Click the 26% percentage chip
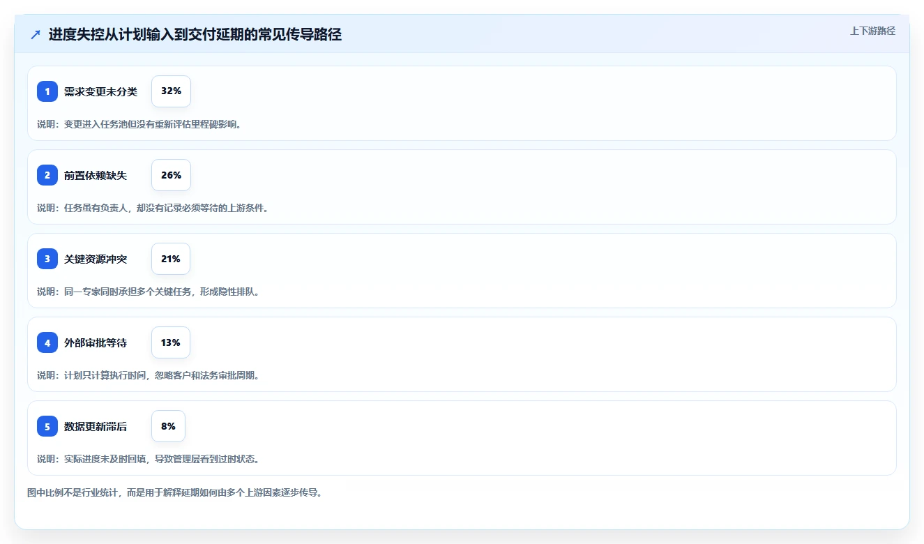 (171, 175)
